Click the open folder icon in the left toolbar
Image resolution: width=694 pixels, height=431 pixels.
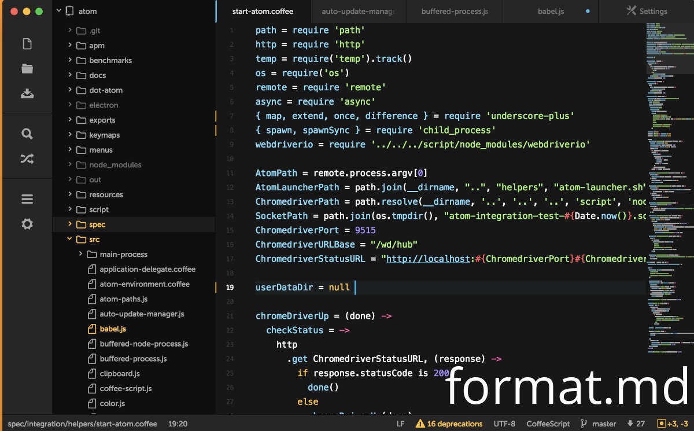27,68
